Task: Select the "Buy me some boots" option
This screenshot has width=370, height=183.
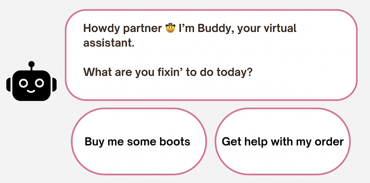Action: click(x=138, y=142)
